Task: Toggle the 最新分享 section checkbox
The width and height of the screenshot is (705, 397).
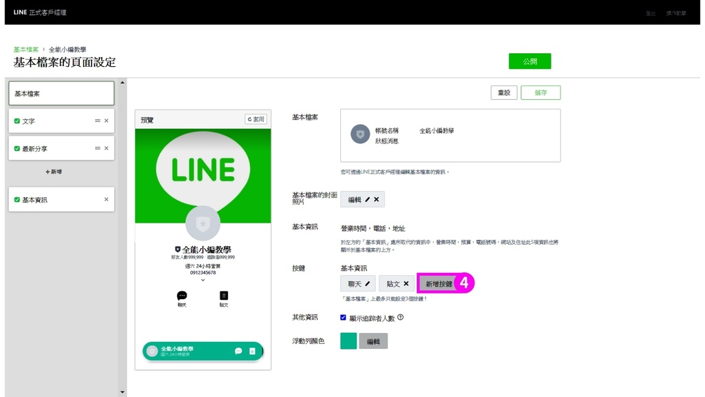Action: (x=17, y=149)
